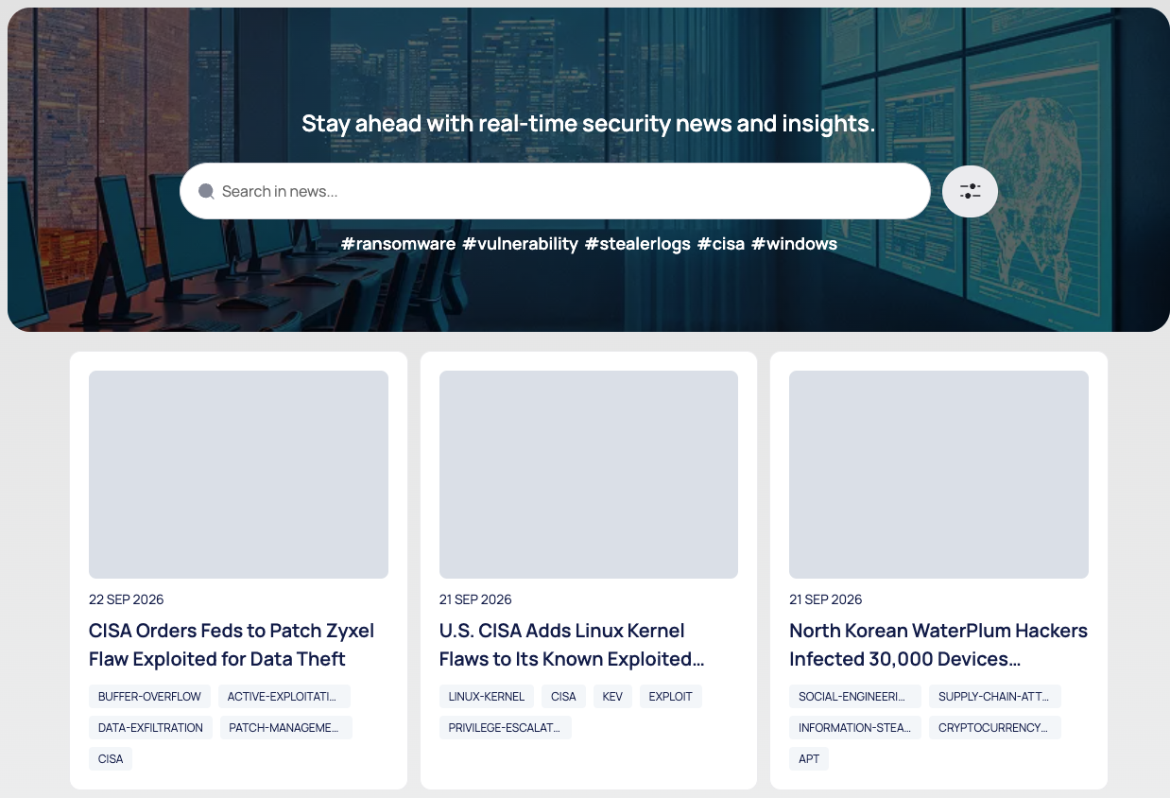This screenshot has width=1170, height=798.
Task: Open 'CISA Orders Feds to Patch Zyxel' headline
Action: [232, 645]
